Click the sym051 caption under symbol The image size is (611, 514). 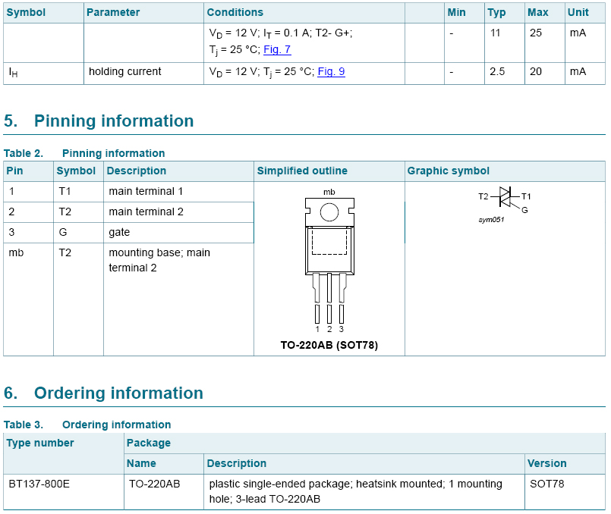(491, 219)
